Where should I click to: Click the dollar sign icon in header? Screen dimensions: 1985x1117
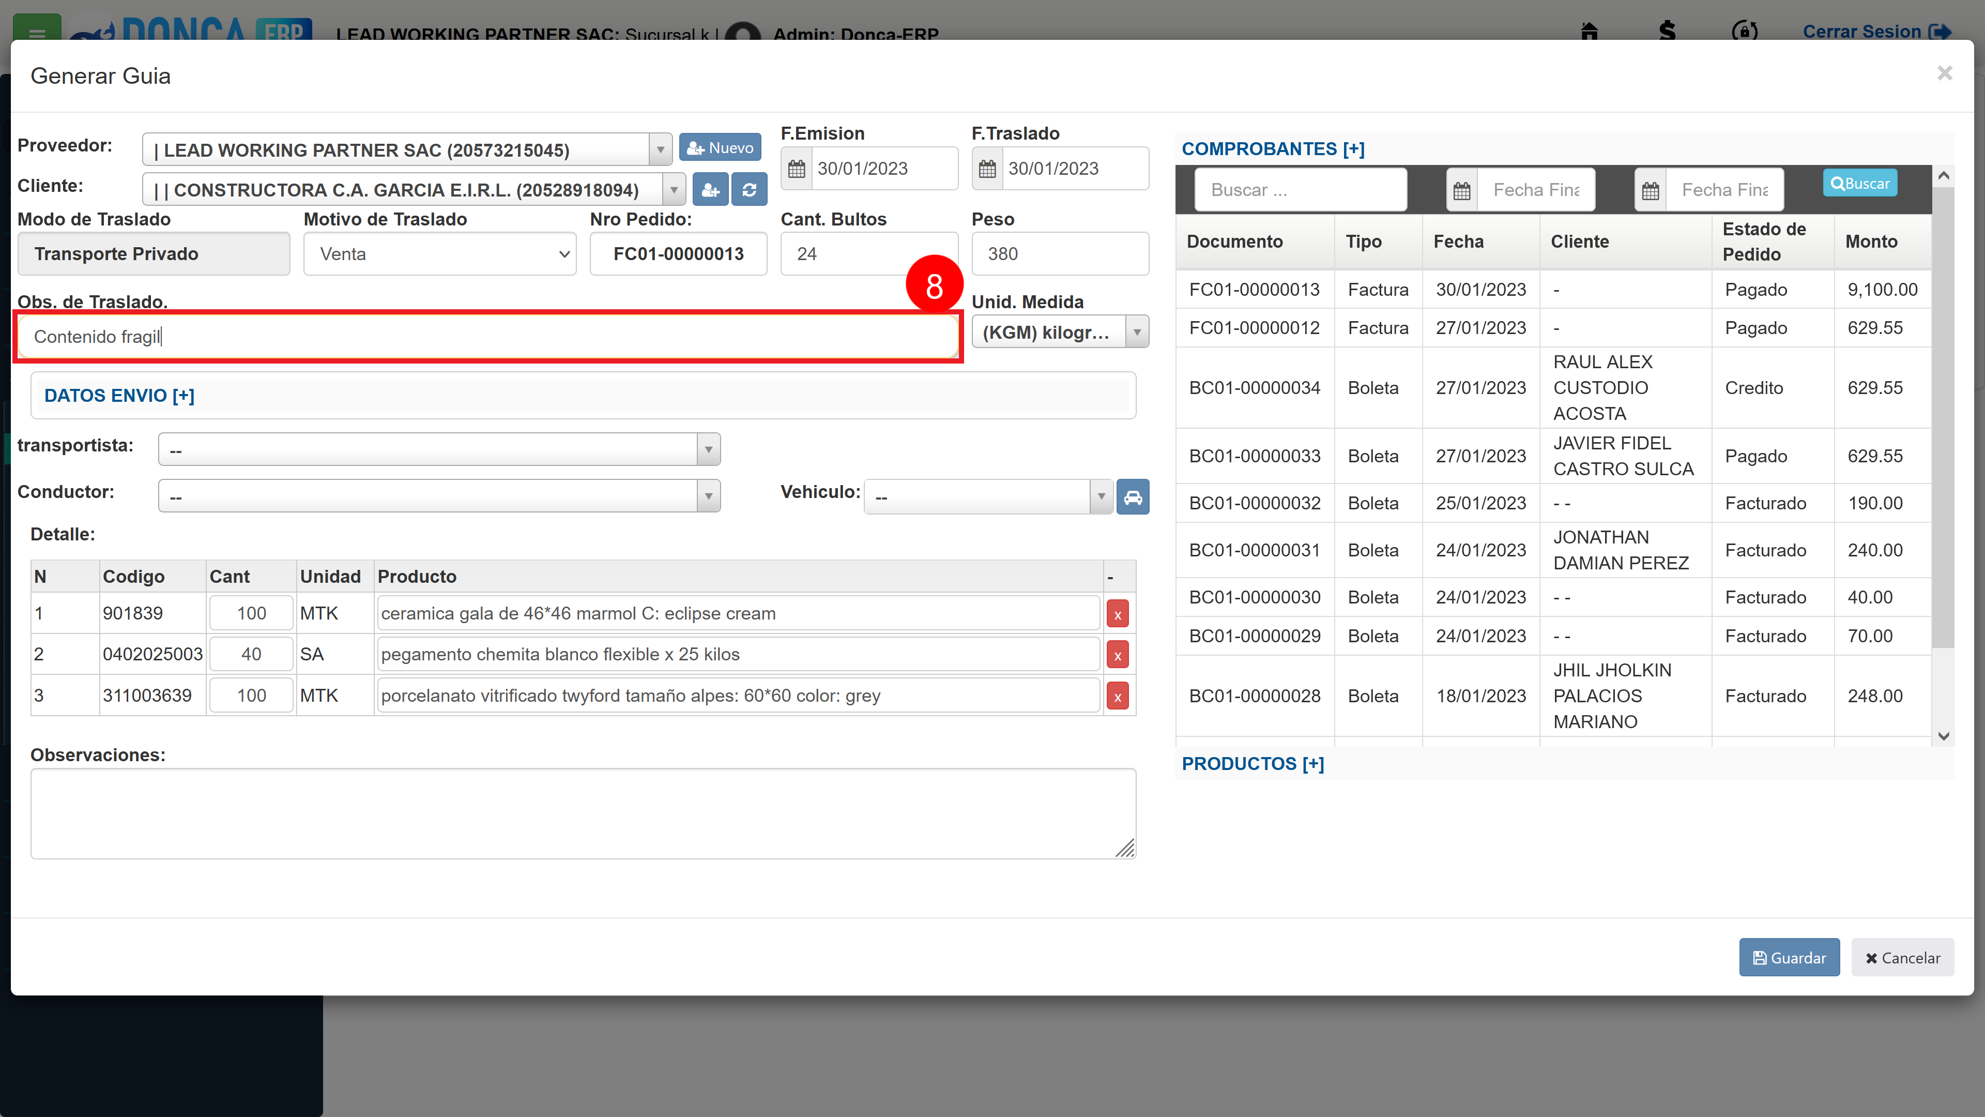1667,31
